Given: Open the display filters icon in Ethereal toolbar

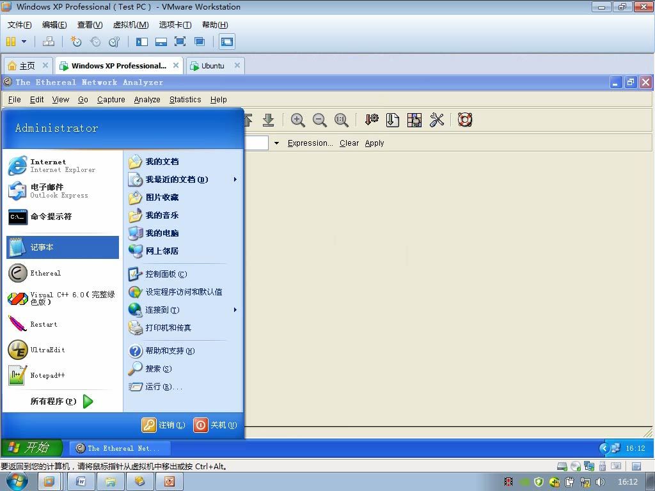Looking at the screenshot, I should (x=393, y=120).
